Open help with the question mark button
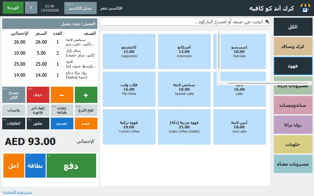Screen dimensions: 314x196 (31, 8)
